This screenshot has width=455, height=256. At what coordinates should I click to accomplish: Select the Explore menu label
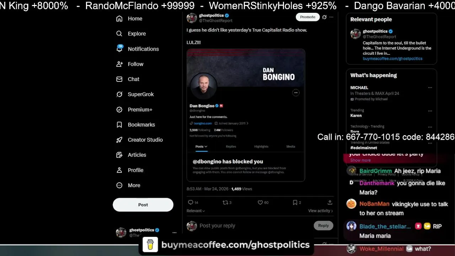[x=137, y=33]
